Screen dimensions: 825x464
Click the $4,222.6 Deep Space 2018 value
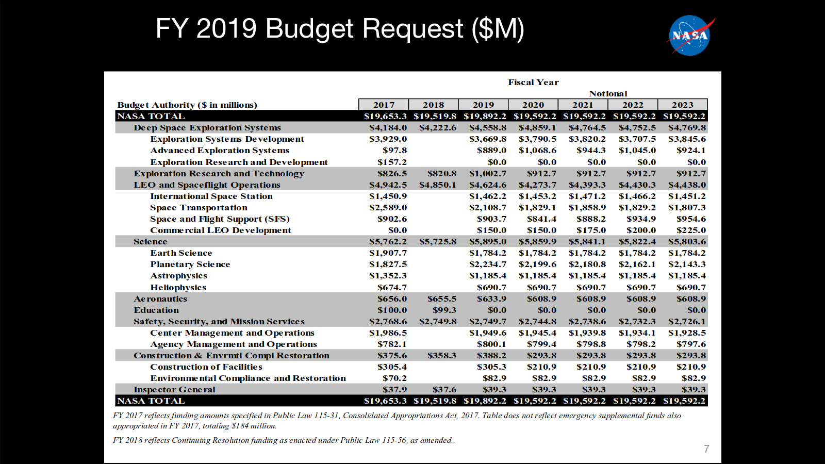[x=438, y=128]
